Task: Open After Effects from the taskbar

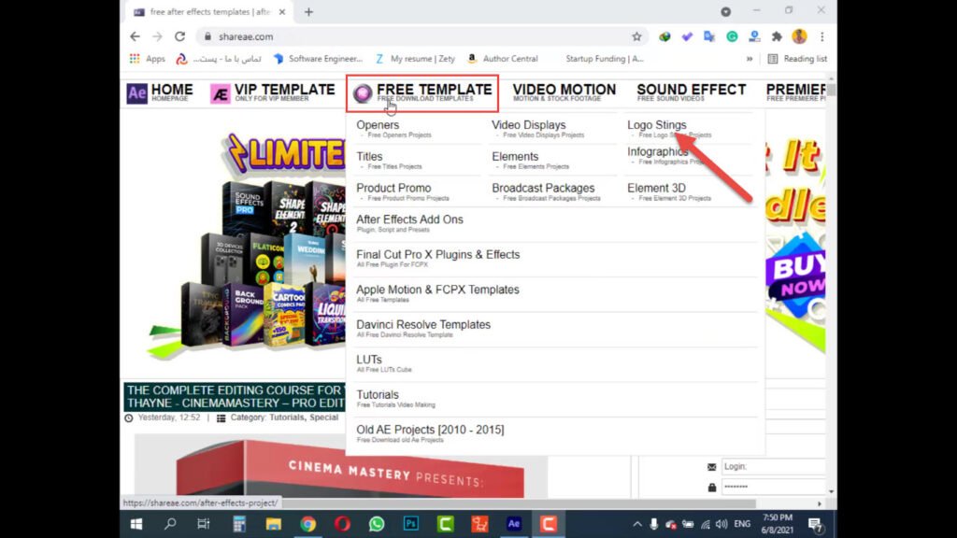Action: click(514, 524)
